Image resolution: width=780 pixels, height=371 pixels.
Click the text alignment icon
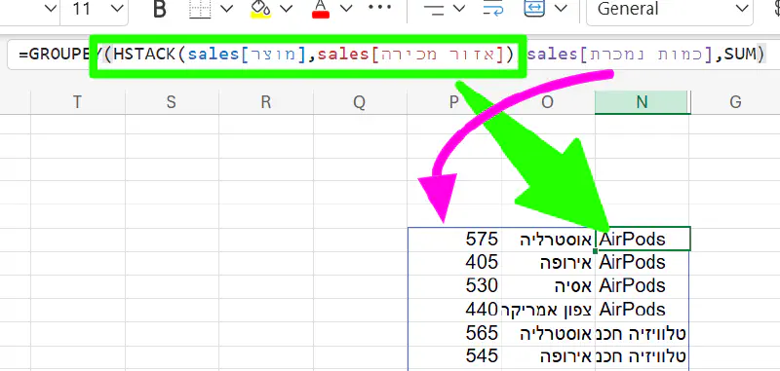[x=434, y=9]
